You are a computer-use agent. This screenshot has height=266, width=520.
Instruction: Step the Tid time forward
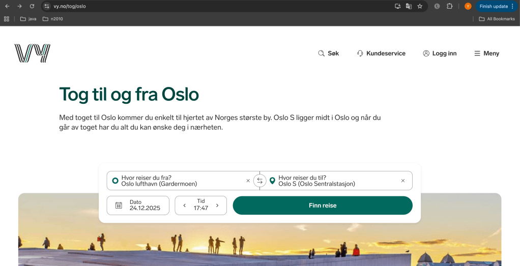217,205
